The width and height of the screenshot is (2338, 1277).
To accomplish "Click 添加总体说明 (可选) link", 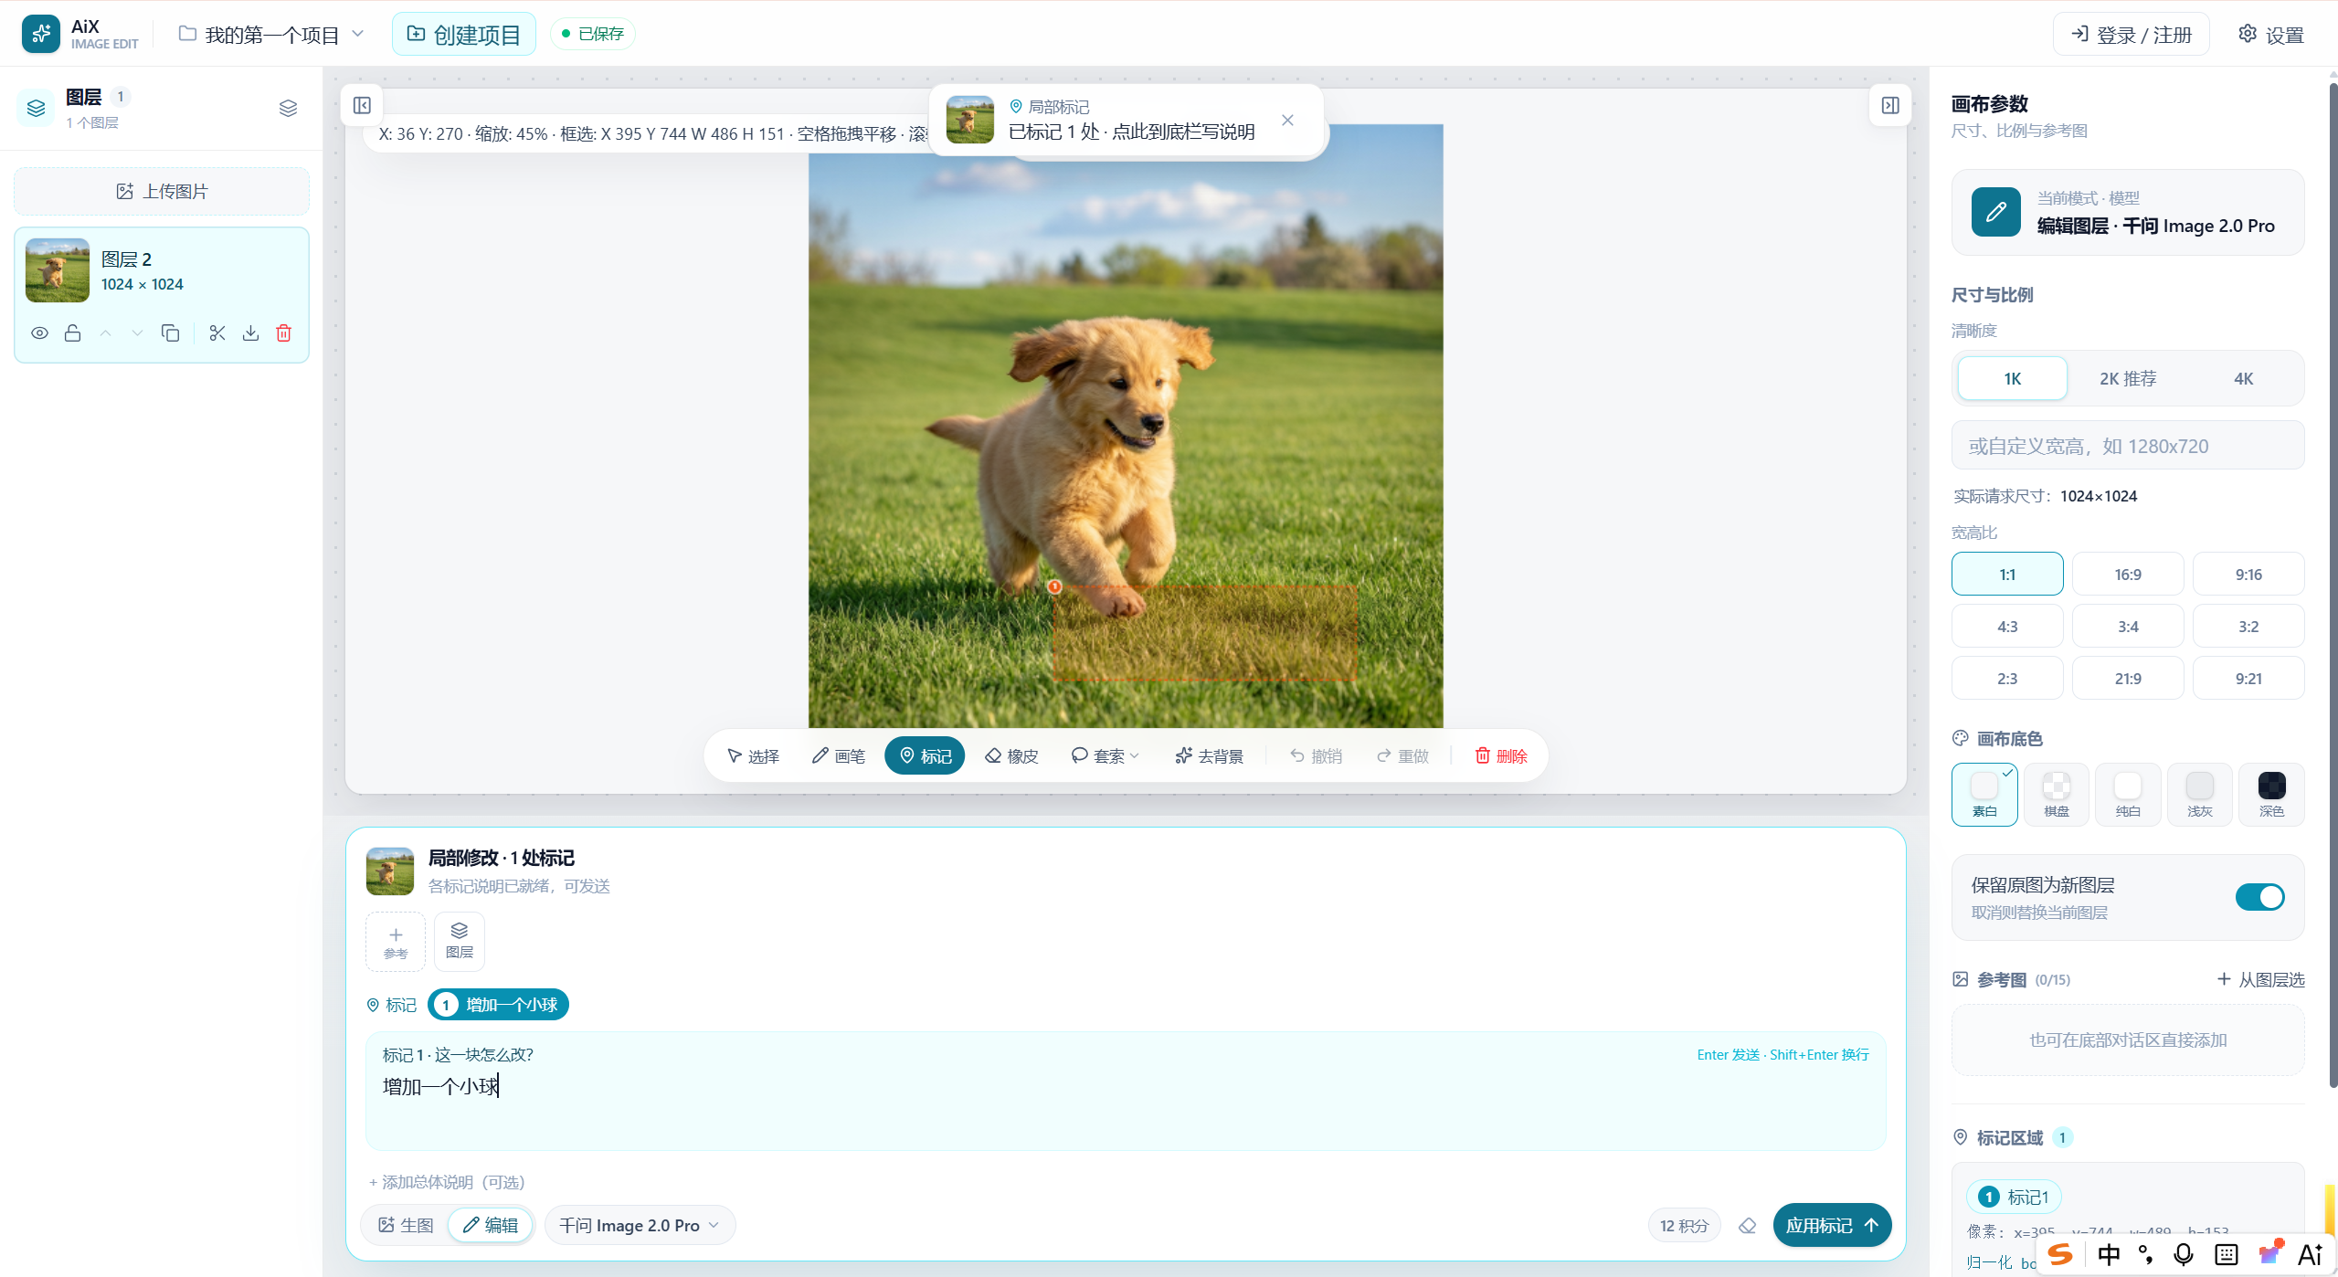I will click(447, 1183).
